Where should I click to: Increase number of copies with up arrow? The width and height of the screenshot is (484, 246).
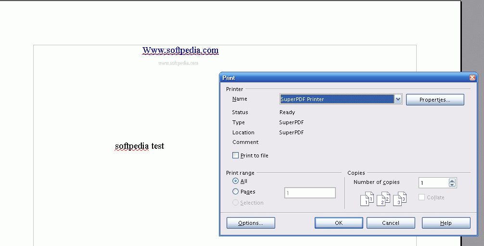pos(452,181)
